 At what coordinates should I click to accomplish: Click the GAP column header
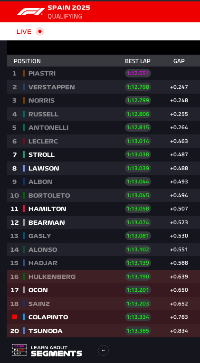[x=179, y=61]
